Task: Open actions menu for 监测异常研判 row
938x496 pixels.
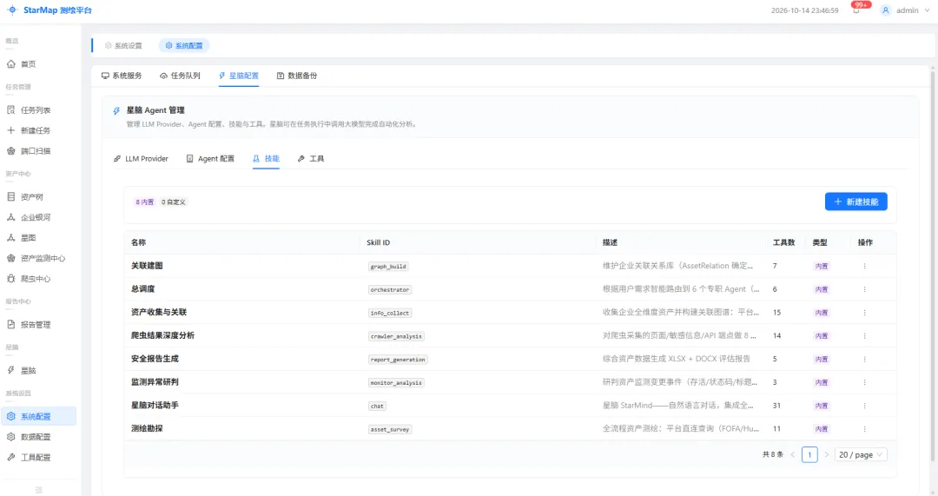Action: [x=864, y=382]
